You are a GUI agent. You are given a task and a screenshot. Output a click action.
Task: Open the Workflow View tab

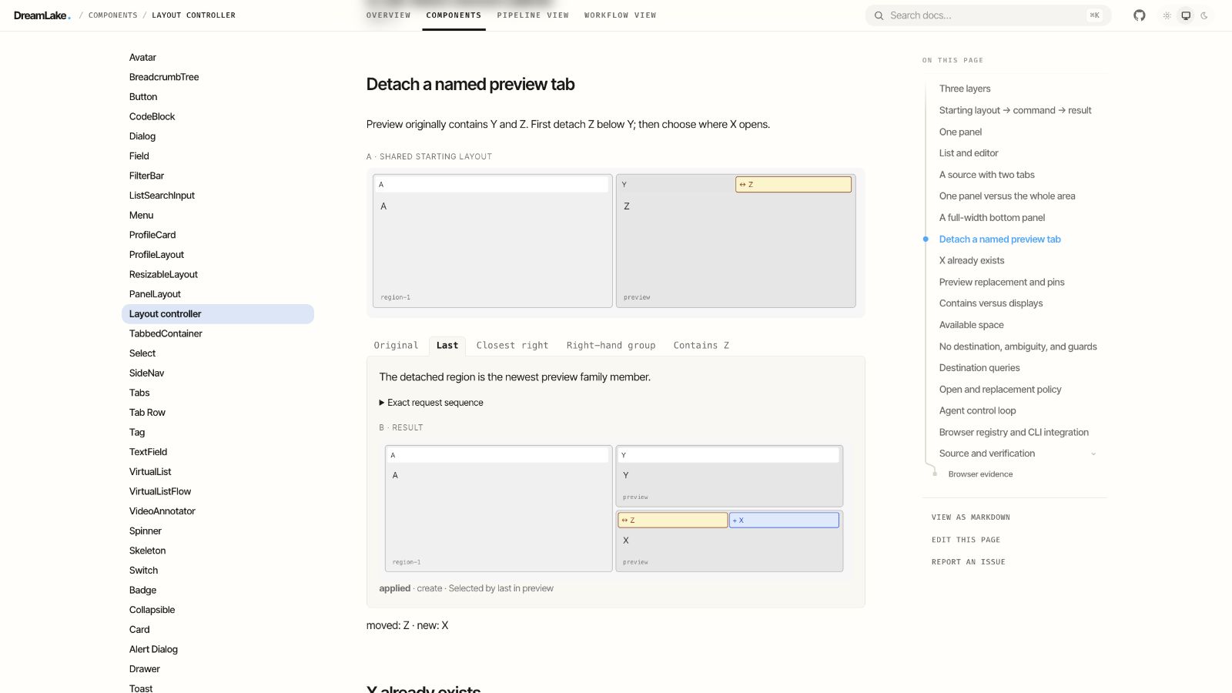click(620, 15)
